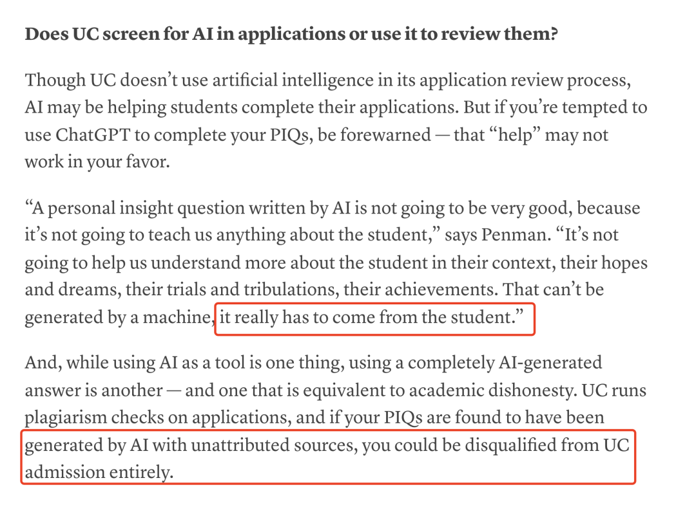Viewport: 696px width, 505px height.
Task: Click the word 'ChatGPT' in the first paragraph
Action: [x=92, y=134]
